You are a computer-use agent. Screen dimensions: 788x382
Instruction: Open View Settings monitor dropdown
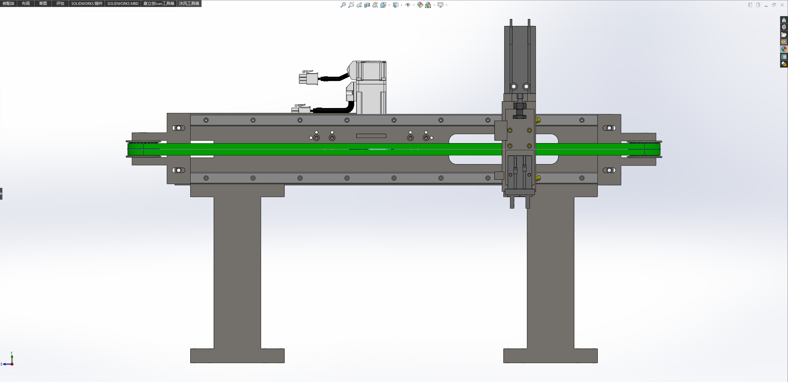[x=446, y=5]
